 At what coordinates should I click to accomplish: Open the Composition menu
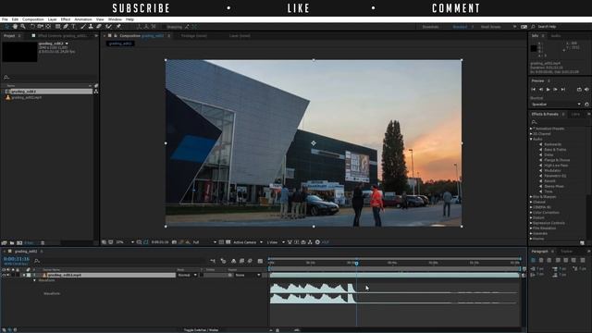[x=33, y=19]
